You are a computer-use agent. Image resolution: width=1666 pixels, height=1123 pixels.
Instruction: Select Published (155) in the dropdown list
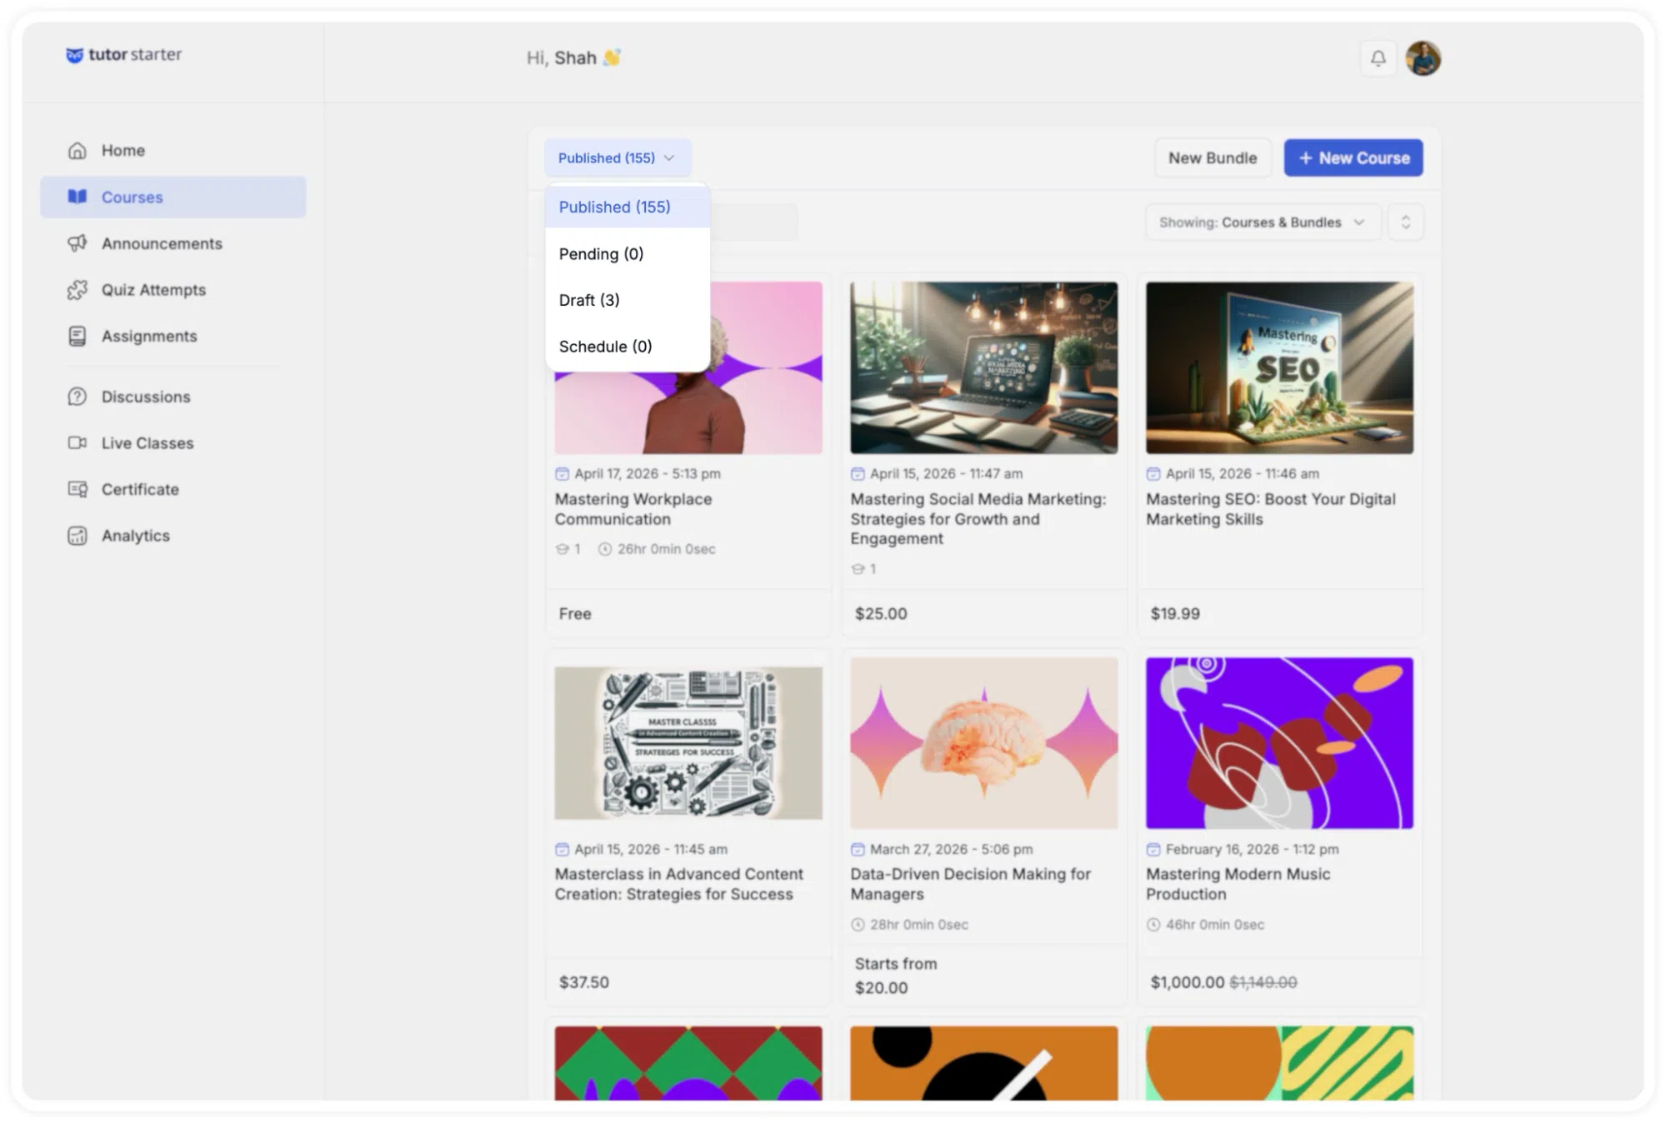click(x=628, y=207)
